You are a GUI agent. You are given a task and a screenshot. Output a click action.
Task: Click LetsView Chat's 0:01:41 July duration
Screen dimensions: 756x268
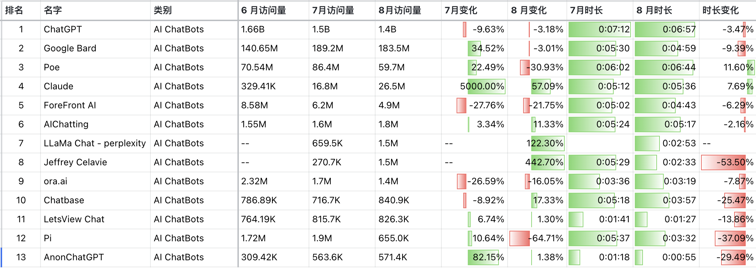click(600, 219)
